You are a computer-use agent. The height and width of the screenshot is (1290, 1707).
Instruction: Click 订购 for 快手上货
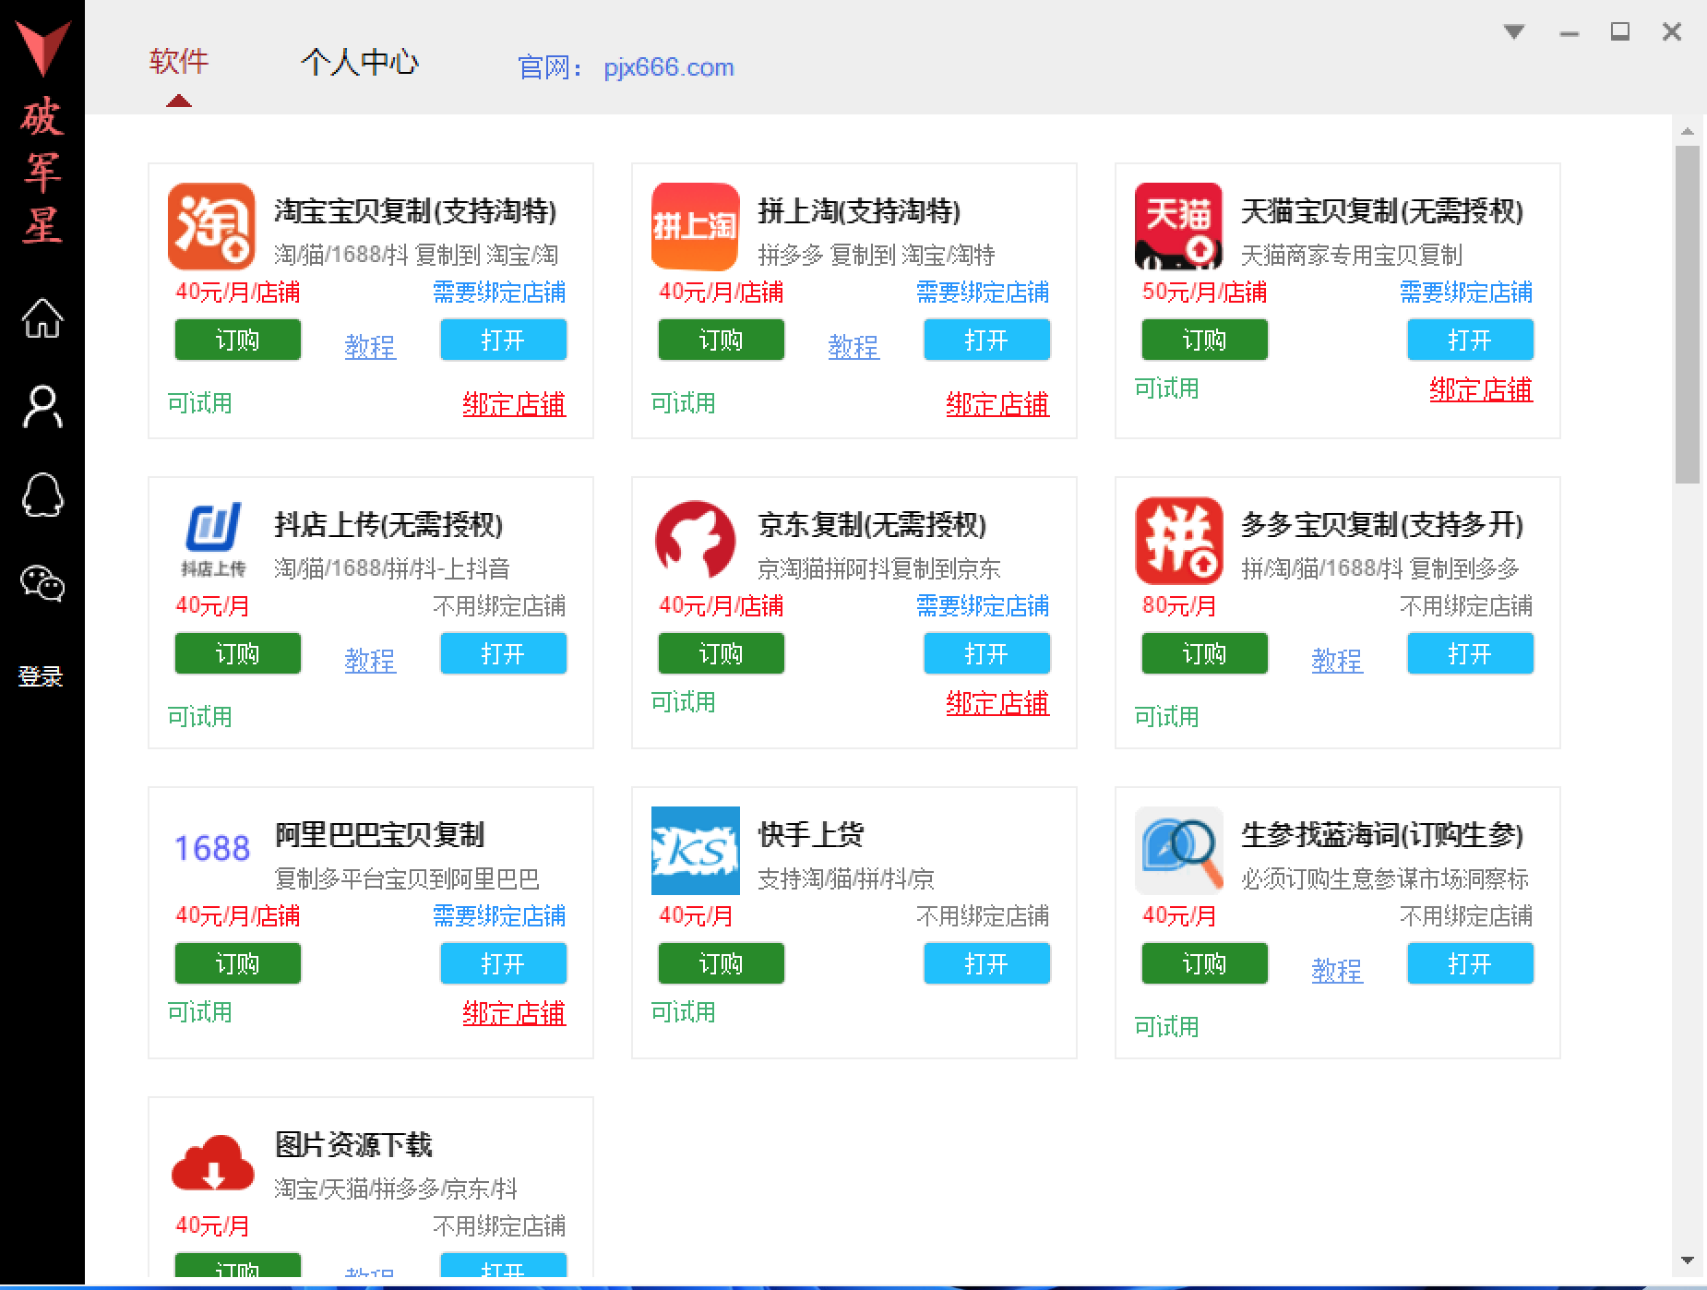(x=722, y=963)
